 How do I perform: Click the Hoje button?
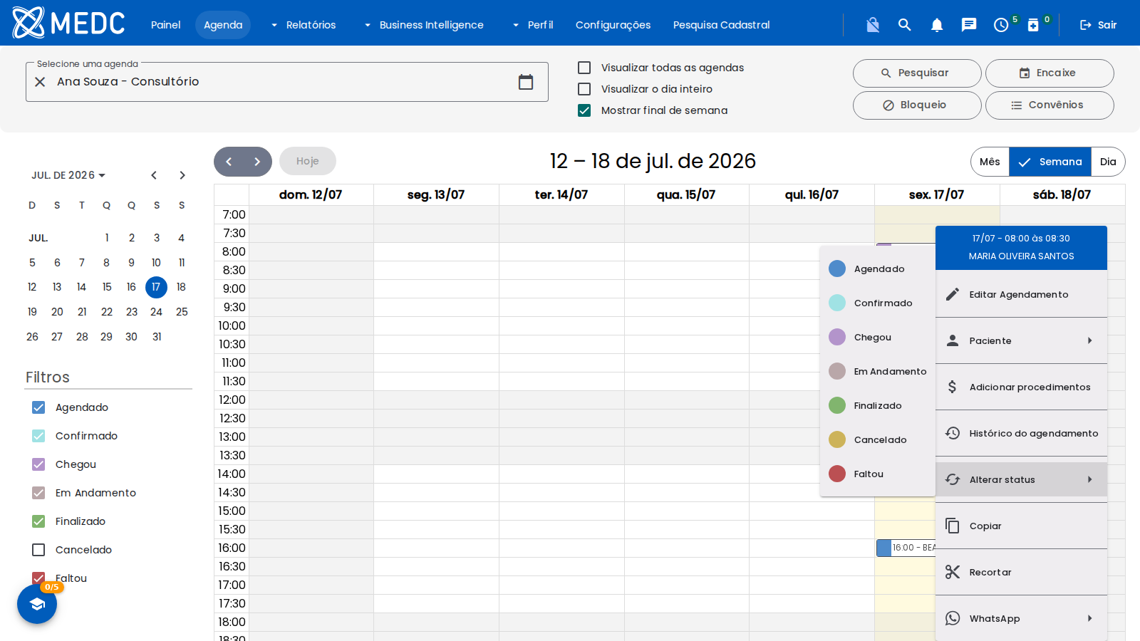[x=308, y=162]
